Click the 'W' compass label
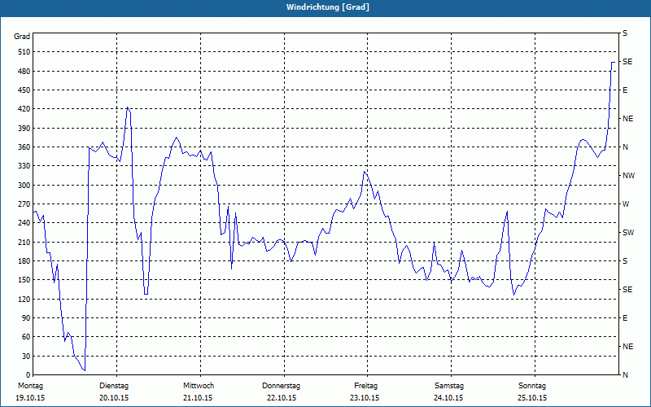The height and width of the screenshot is (407, 651). (x=626, y=204)
